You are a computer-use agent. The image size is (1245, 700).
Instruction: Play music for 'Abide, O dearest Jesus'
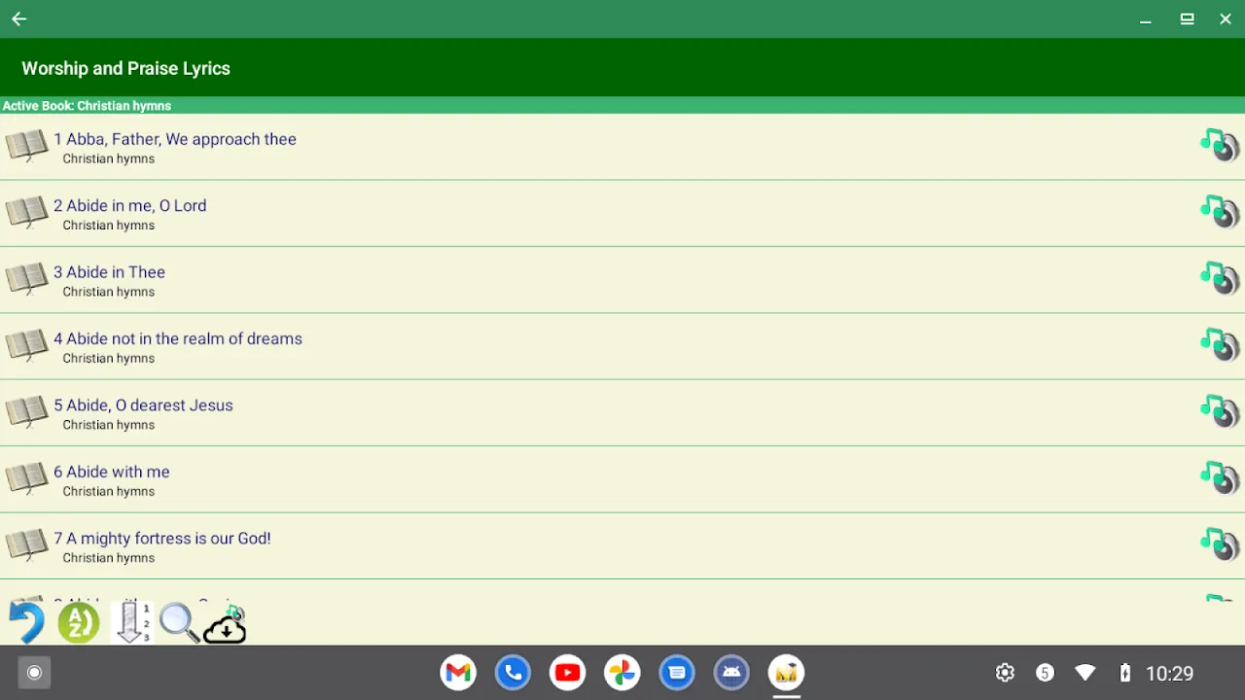(1220, 410)
